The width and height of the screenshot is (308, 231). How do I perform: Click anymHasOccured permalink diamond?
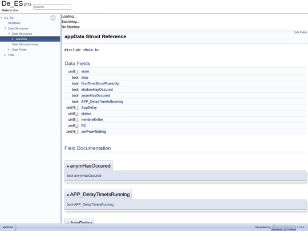(68, 166)
